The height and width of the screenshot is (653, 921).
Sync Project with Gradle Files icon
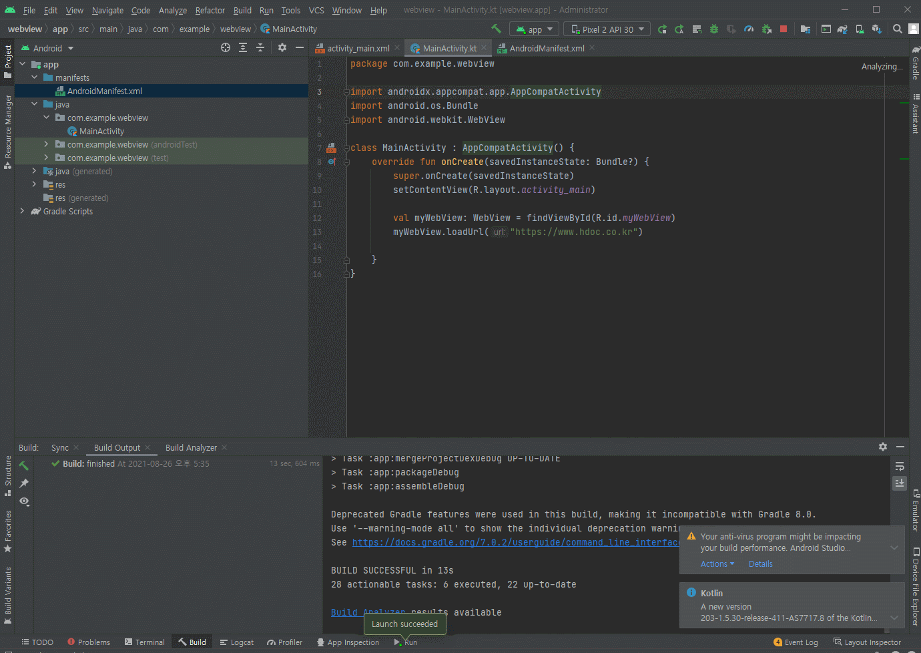(842, 29)
